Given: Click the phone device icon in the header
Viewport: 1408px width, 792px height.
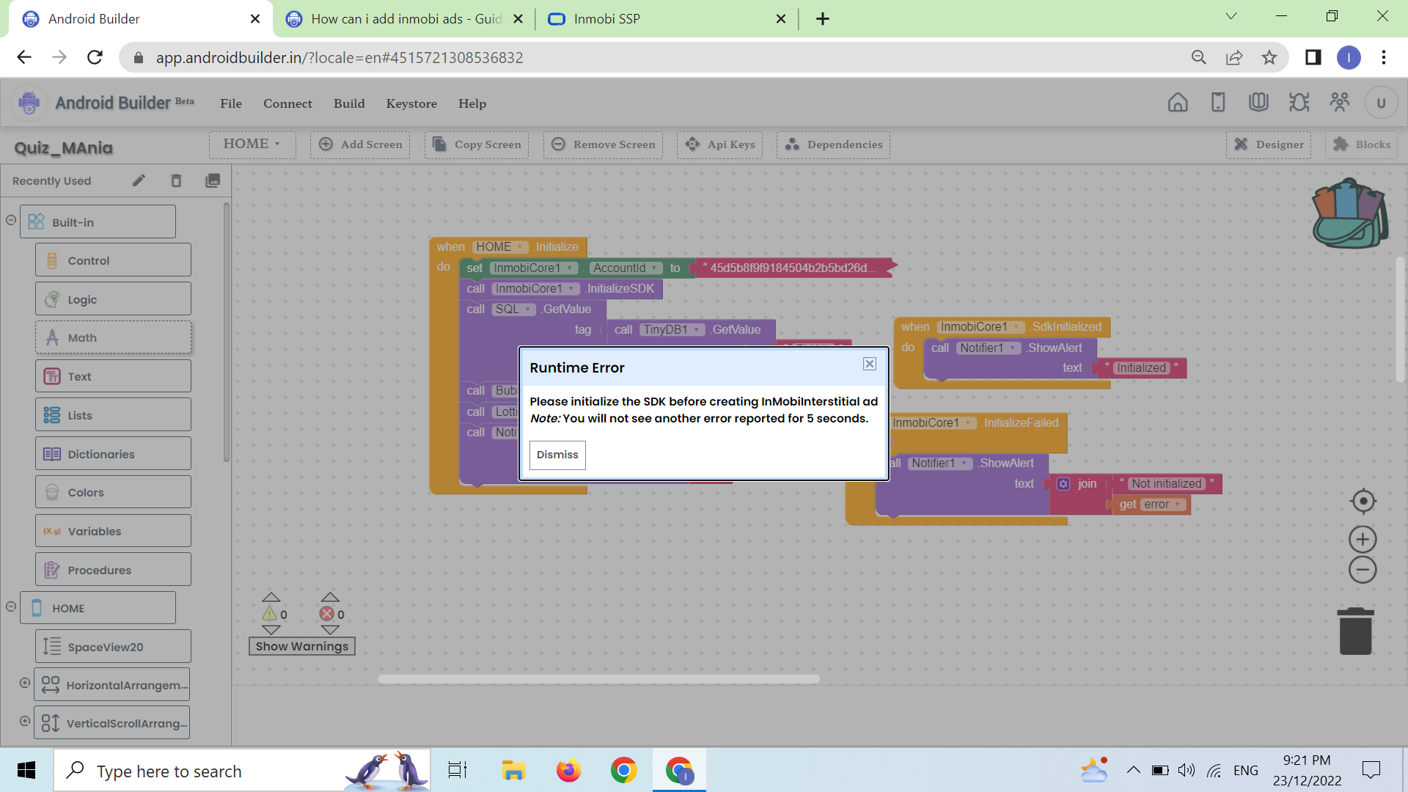Looking at the screenshot, I should tap(1218, 103).
